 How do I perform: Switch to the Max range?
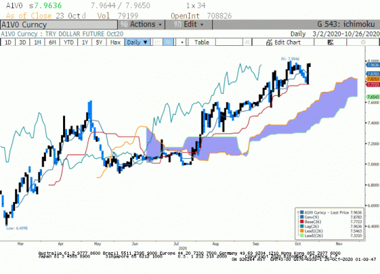[x=115, y=42]
